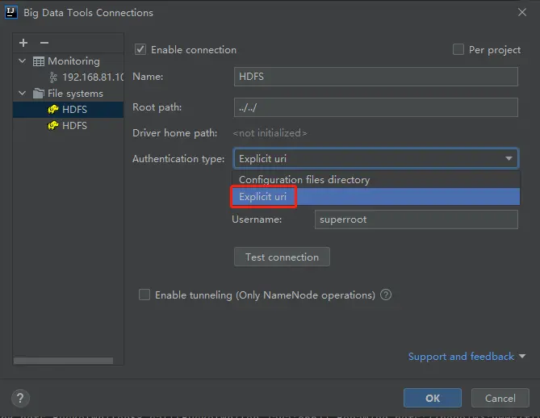Screen dimensions: 540x418
Task: Click the Monitoring table icon
Action: tap(39, 61)
